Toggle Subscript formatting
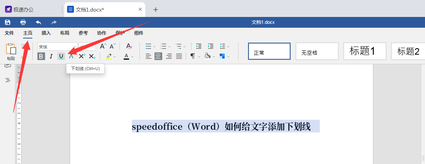Image resolution: width=425 pixels, height=164 pixels. point(92,56)
